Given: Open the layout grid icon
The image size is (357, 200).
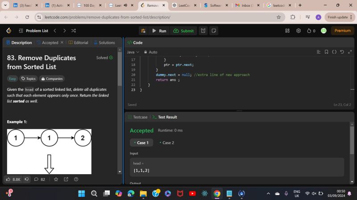Looking at the screenshot, I should pos(287,31).
